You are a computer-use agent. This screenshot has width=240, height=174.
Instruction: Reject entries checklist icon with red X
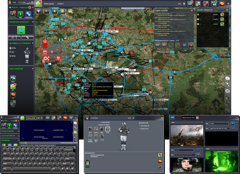coord(164,45)
